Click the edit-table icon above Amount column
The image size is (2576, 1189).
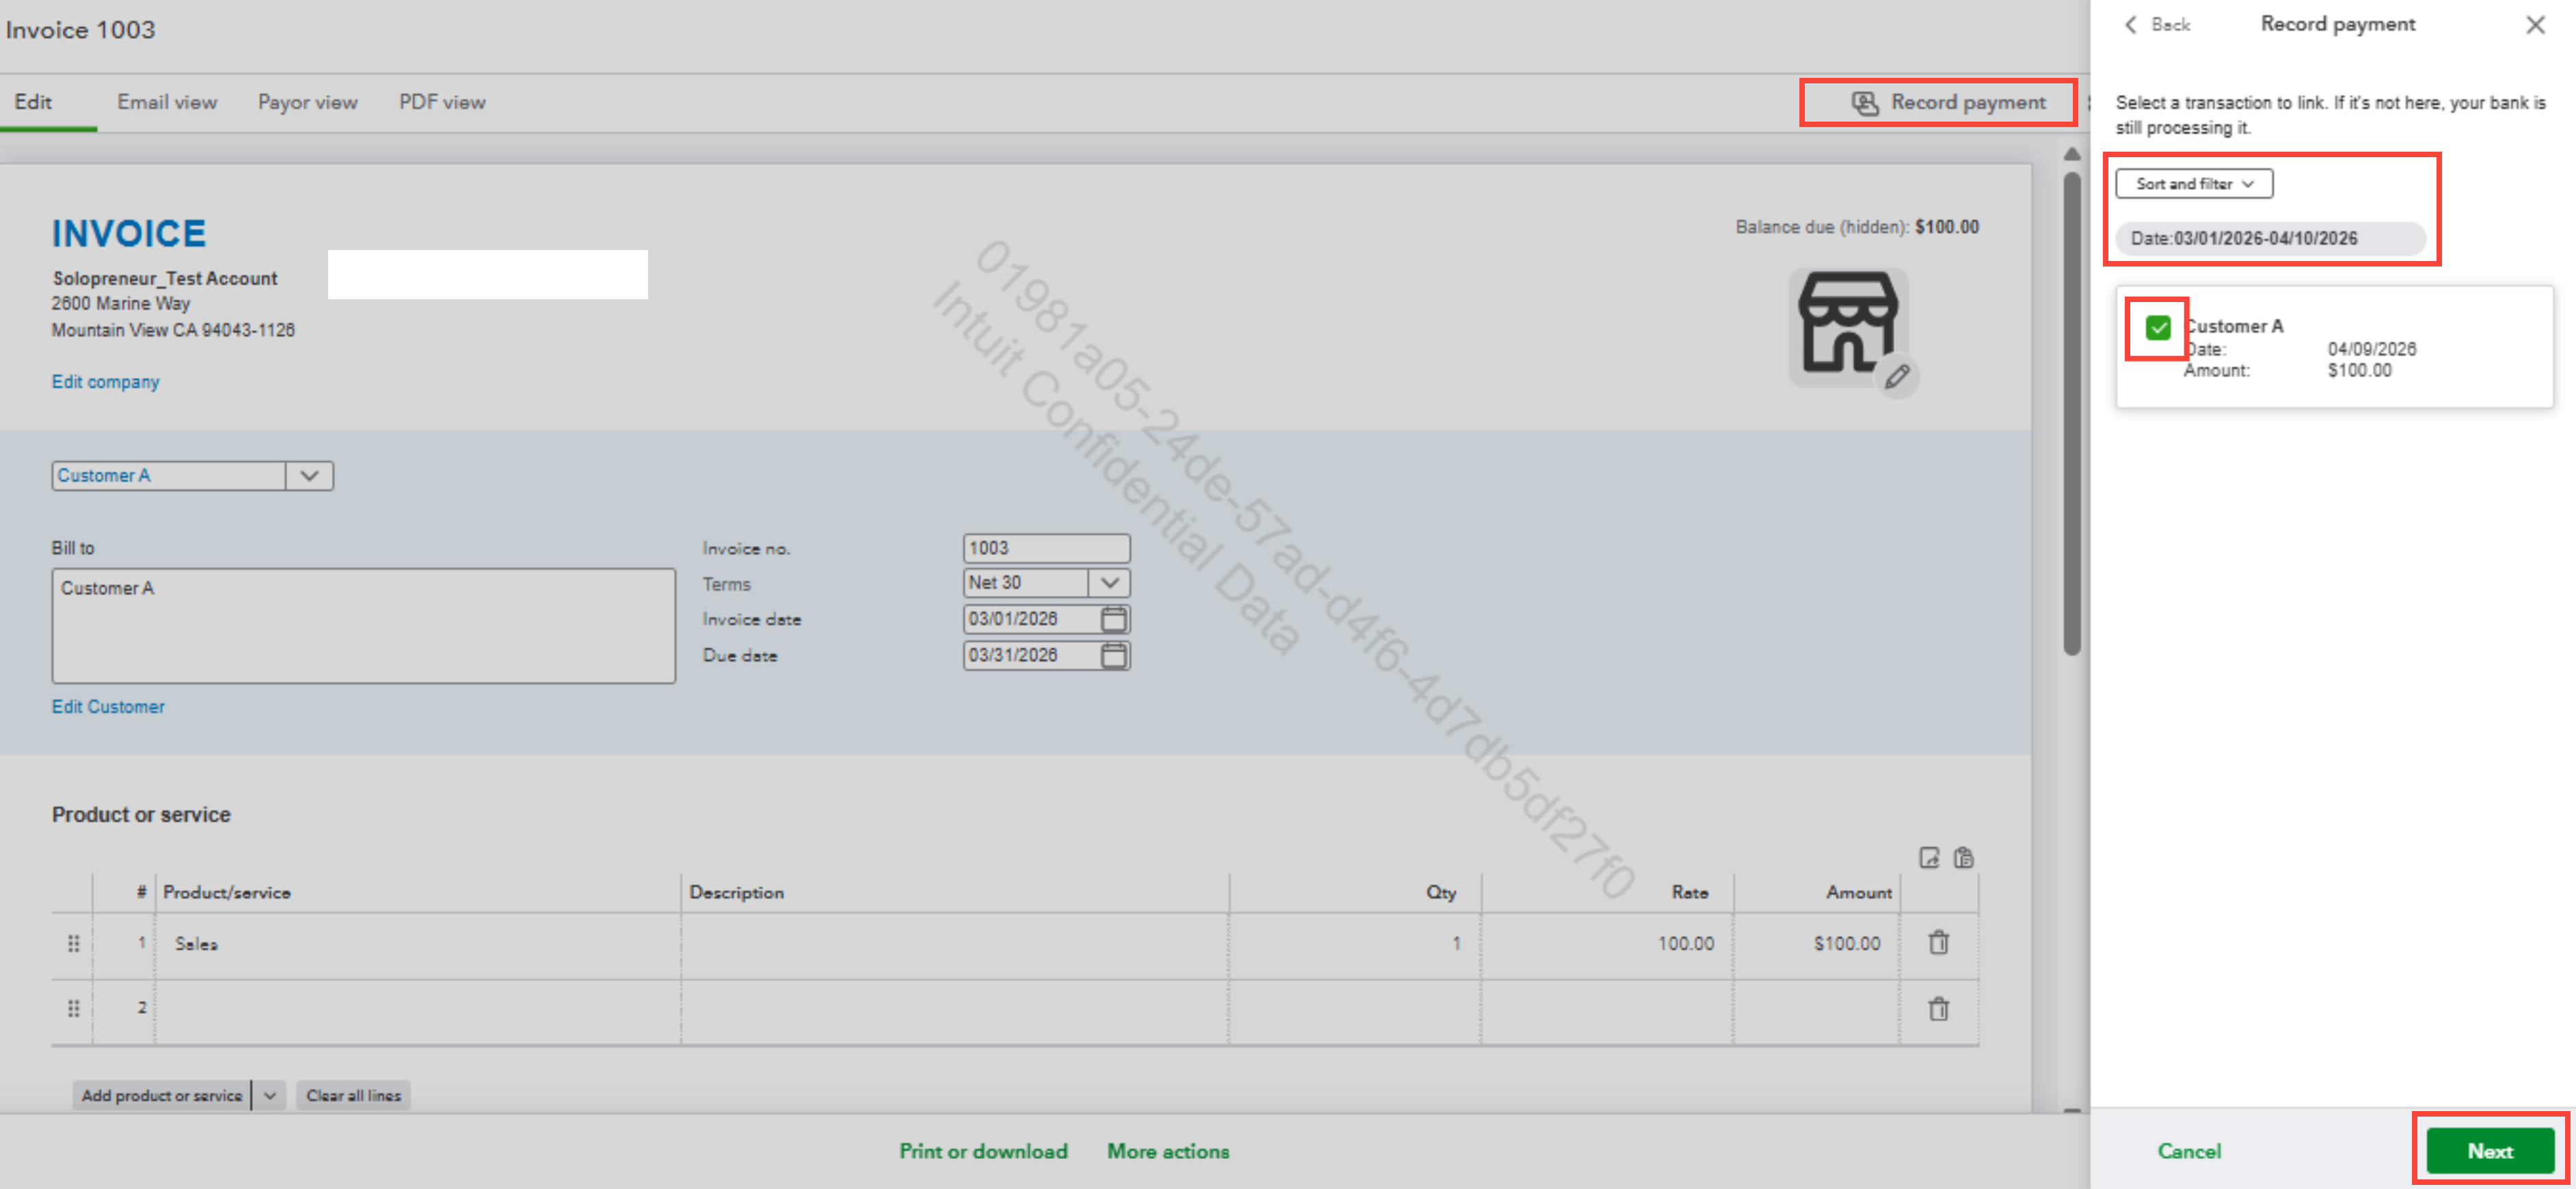click(x=1929, y=858)
